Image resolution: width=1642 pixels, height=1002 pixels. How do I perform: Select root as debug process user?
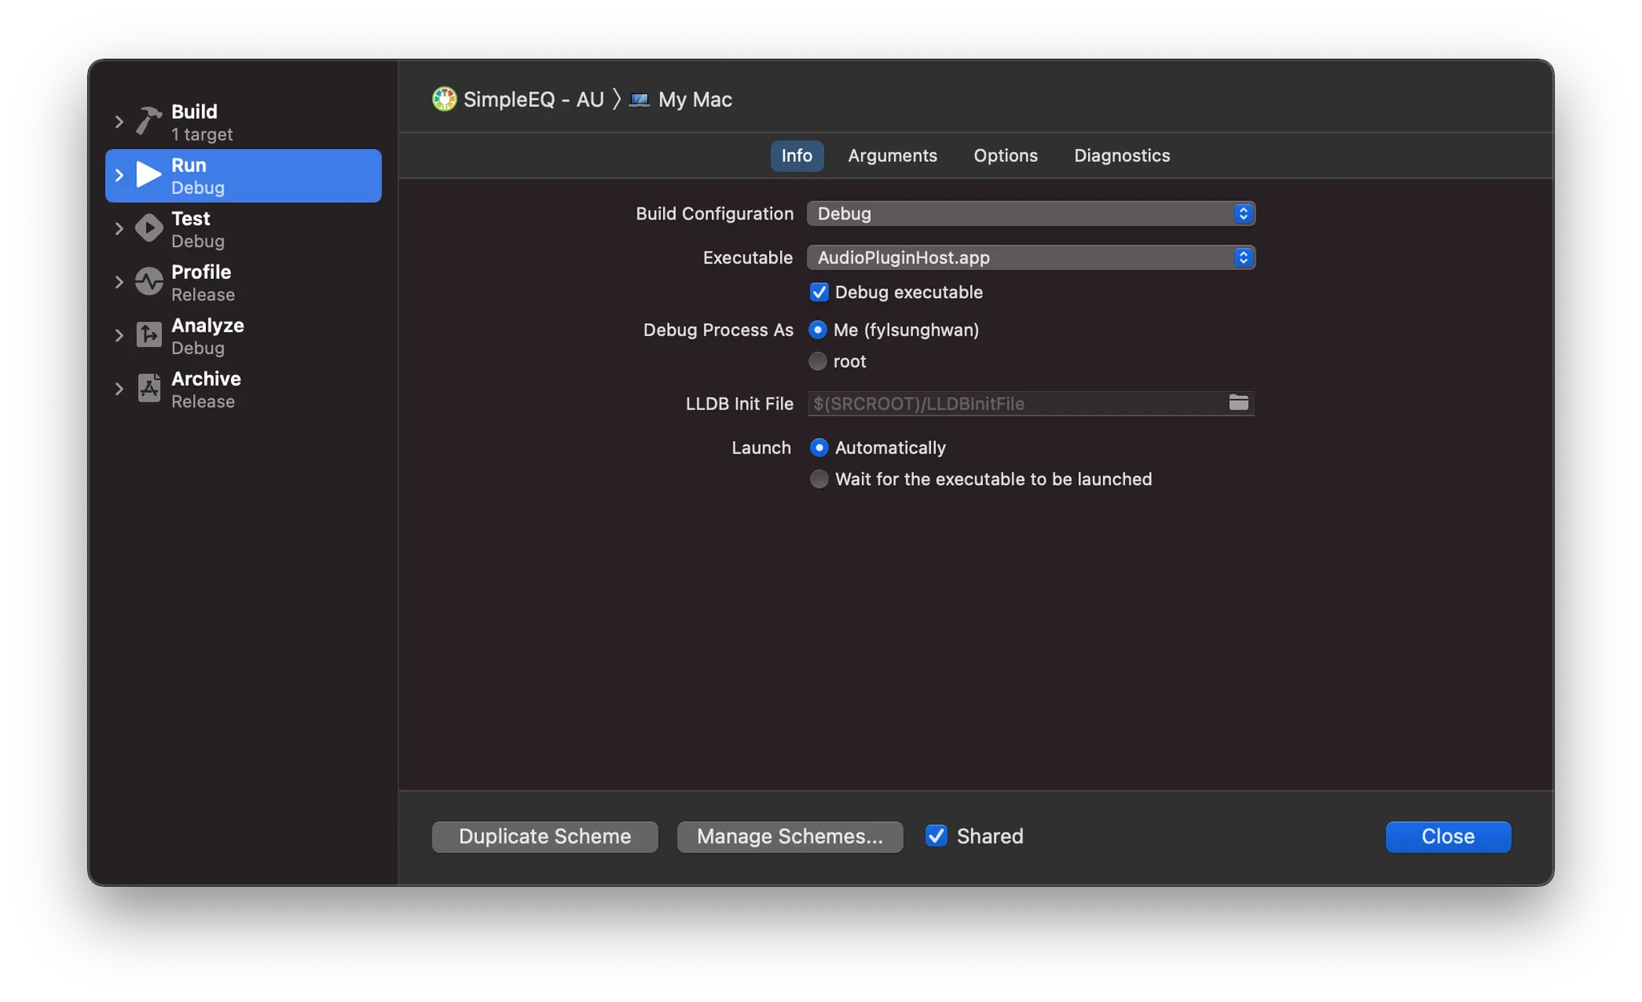(818, 362)
